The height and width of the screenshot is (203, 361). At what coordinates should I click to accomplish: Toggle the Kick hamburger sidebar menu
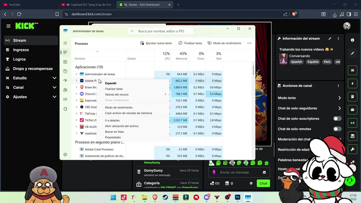point(8,26)
